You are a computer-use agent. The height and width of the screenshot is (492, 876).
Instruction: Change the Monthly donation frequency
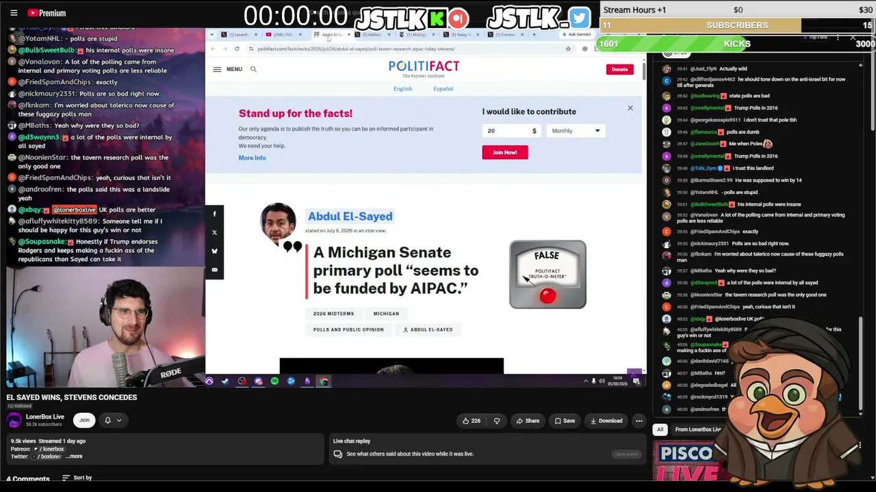(576, 131)
